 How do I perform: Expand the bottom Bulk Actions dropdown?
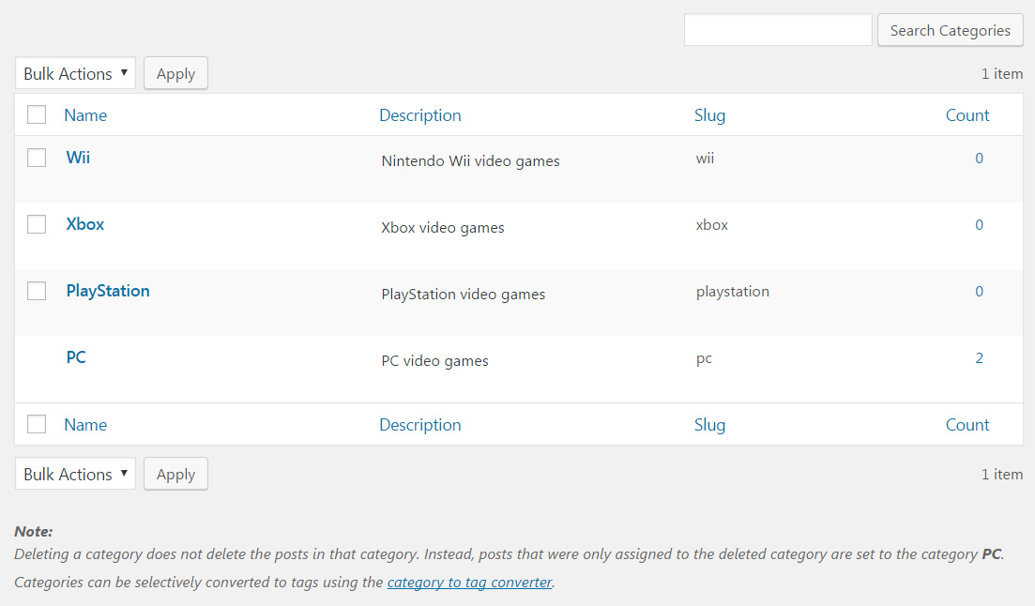tap(75, 474)
